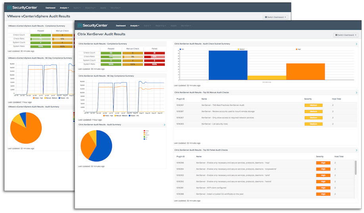
Task: Click VMware Manual Check Ratio 10% cell
Action: [62, 39]
